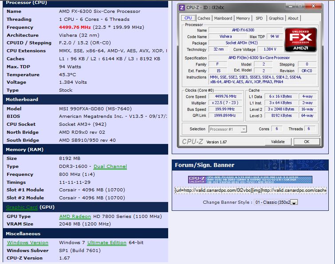Click the Core Voltage 1.384 V field
This screenshot has width=335, height=264.
point(270,49)
